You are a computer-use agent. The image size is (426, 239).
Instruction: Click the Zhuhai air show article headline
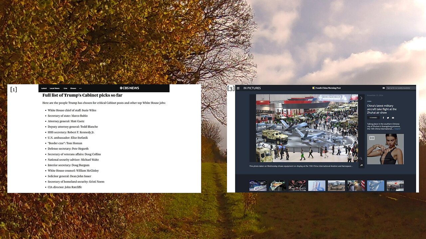coord(382,109)
